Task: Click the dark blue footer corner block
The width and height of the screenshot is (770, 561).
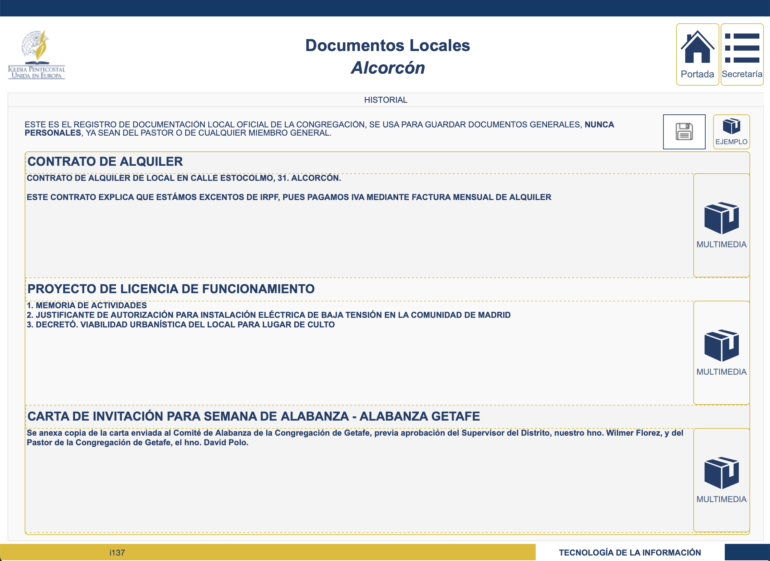Action: [747, 552]
